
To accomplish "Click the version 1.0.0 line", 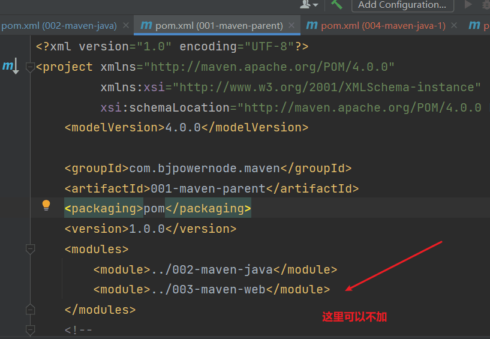I will [151, 229].
